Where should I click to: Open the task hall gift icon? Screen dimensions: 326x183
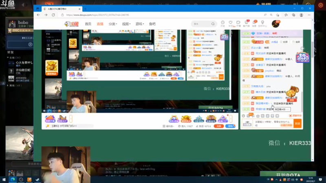(x=62, y=119)
